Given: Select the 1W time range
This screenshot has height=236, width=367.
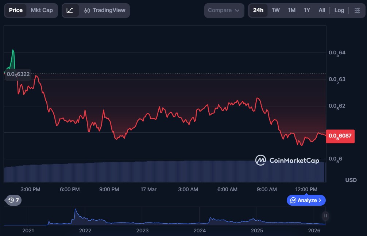Looking at the screenshot, I should pyautogui.click(x=275, y=10).
